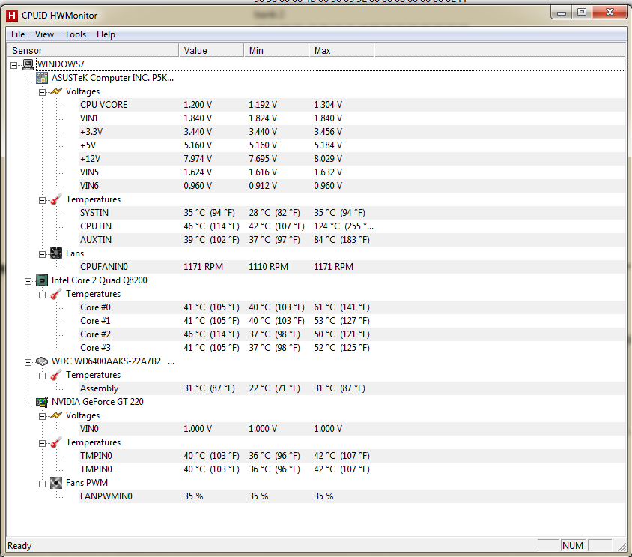Image resolution: width=632 pixels, height=557 pixels.
Task: Open the Tools menu
Action: (75, 34)
